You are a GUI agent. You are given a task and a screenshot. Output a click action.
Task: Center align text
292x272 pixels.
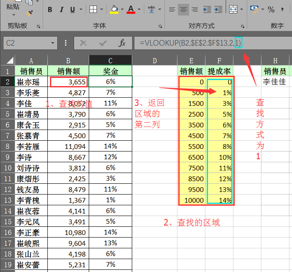tap(183, 9)
